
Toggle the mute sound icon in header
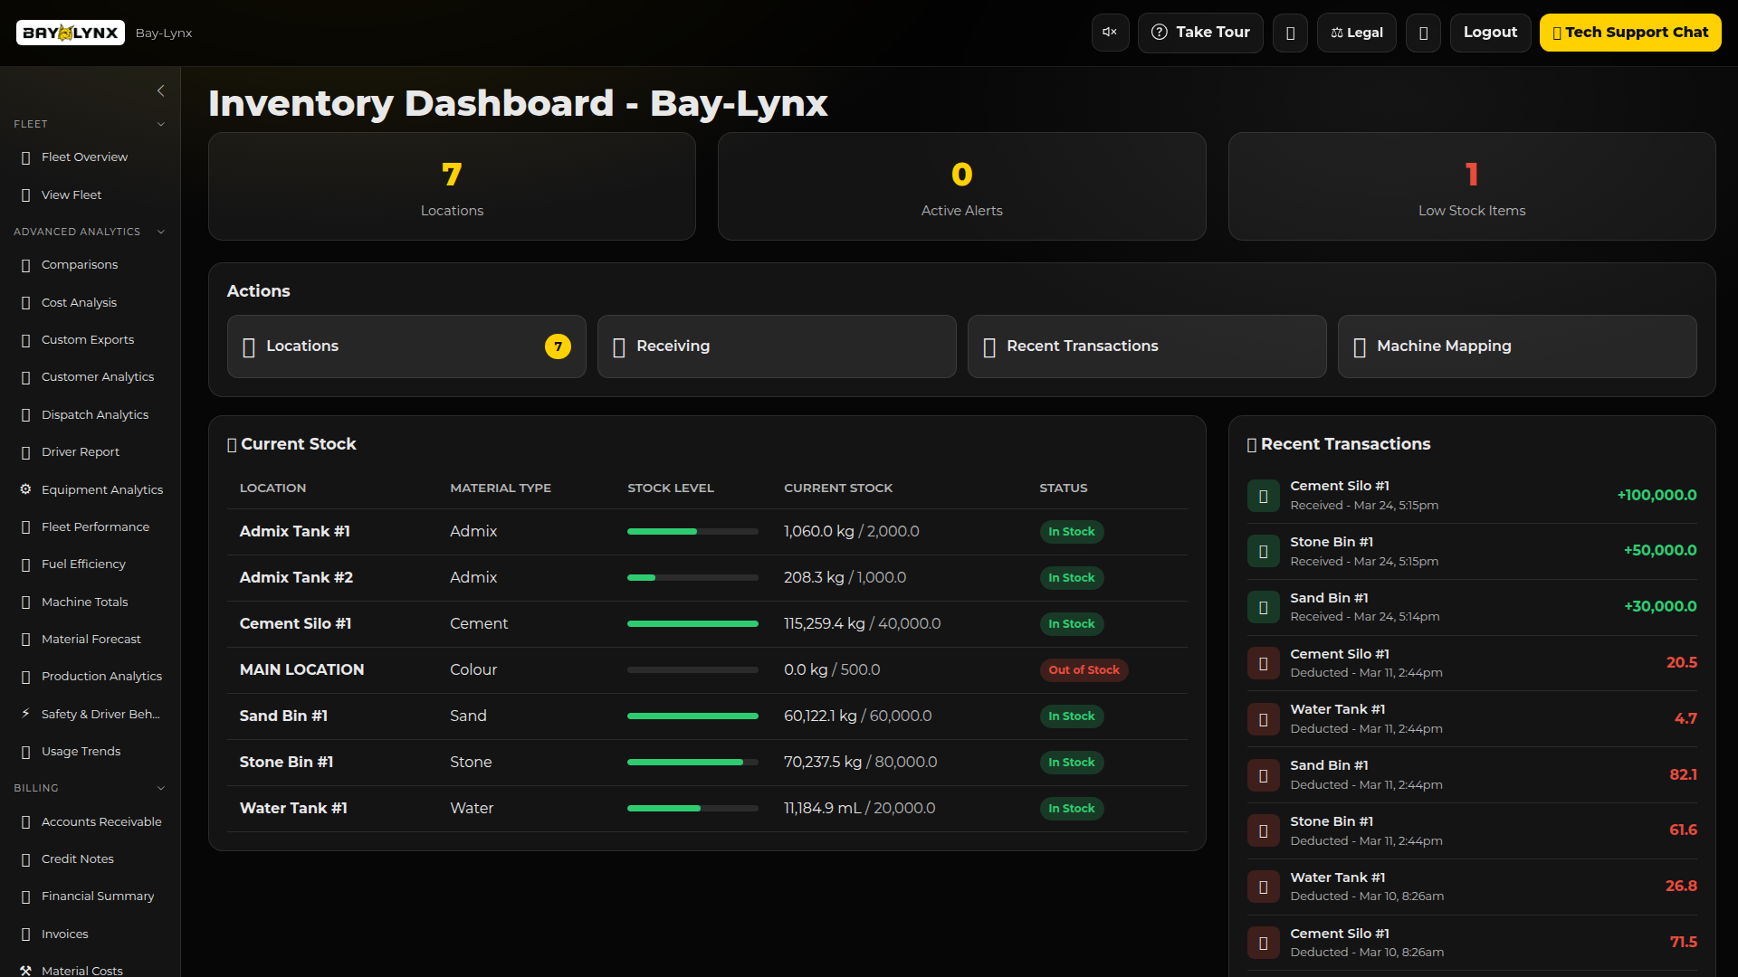(1110, 33)
